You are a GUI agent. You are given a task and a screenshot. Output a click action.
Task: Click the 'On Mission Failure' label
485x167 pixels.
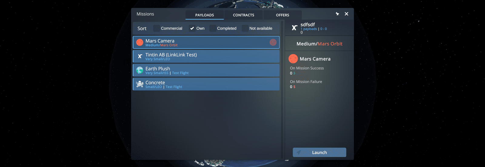click(306, 82)
